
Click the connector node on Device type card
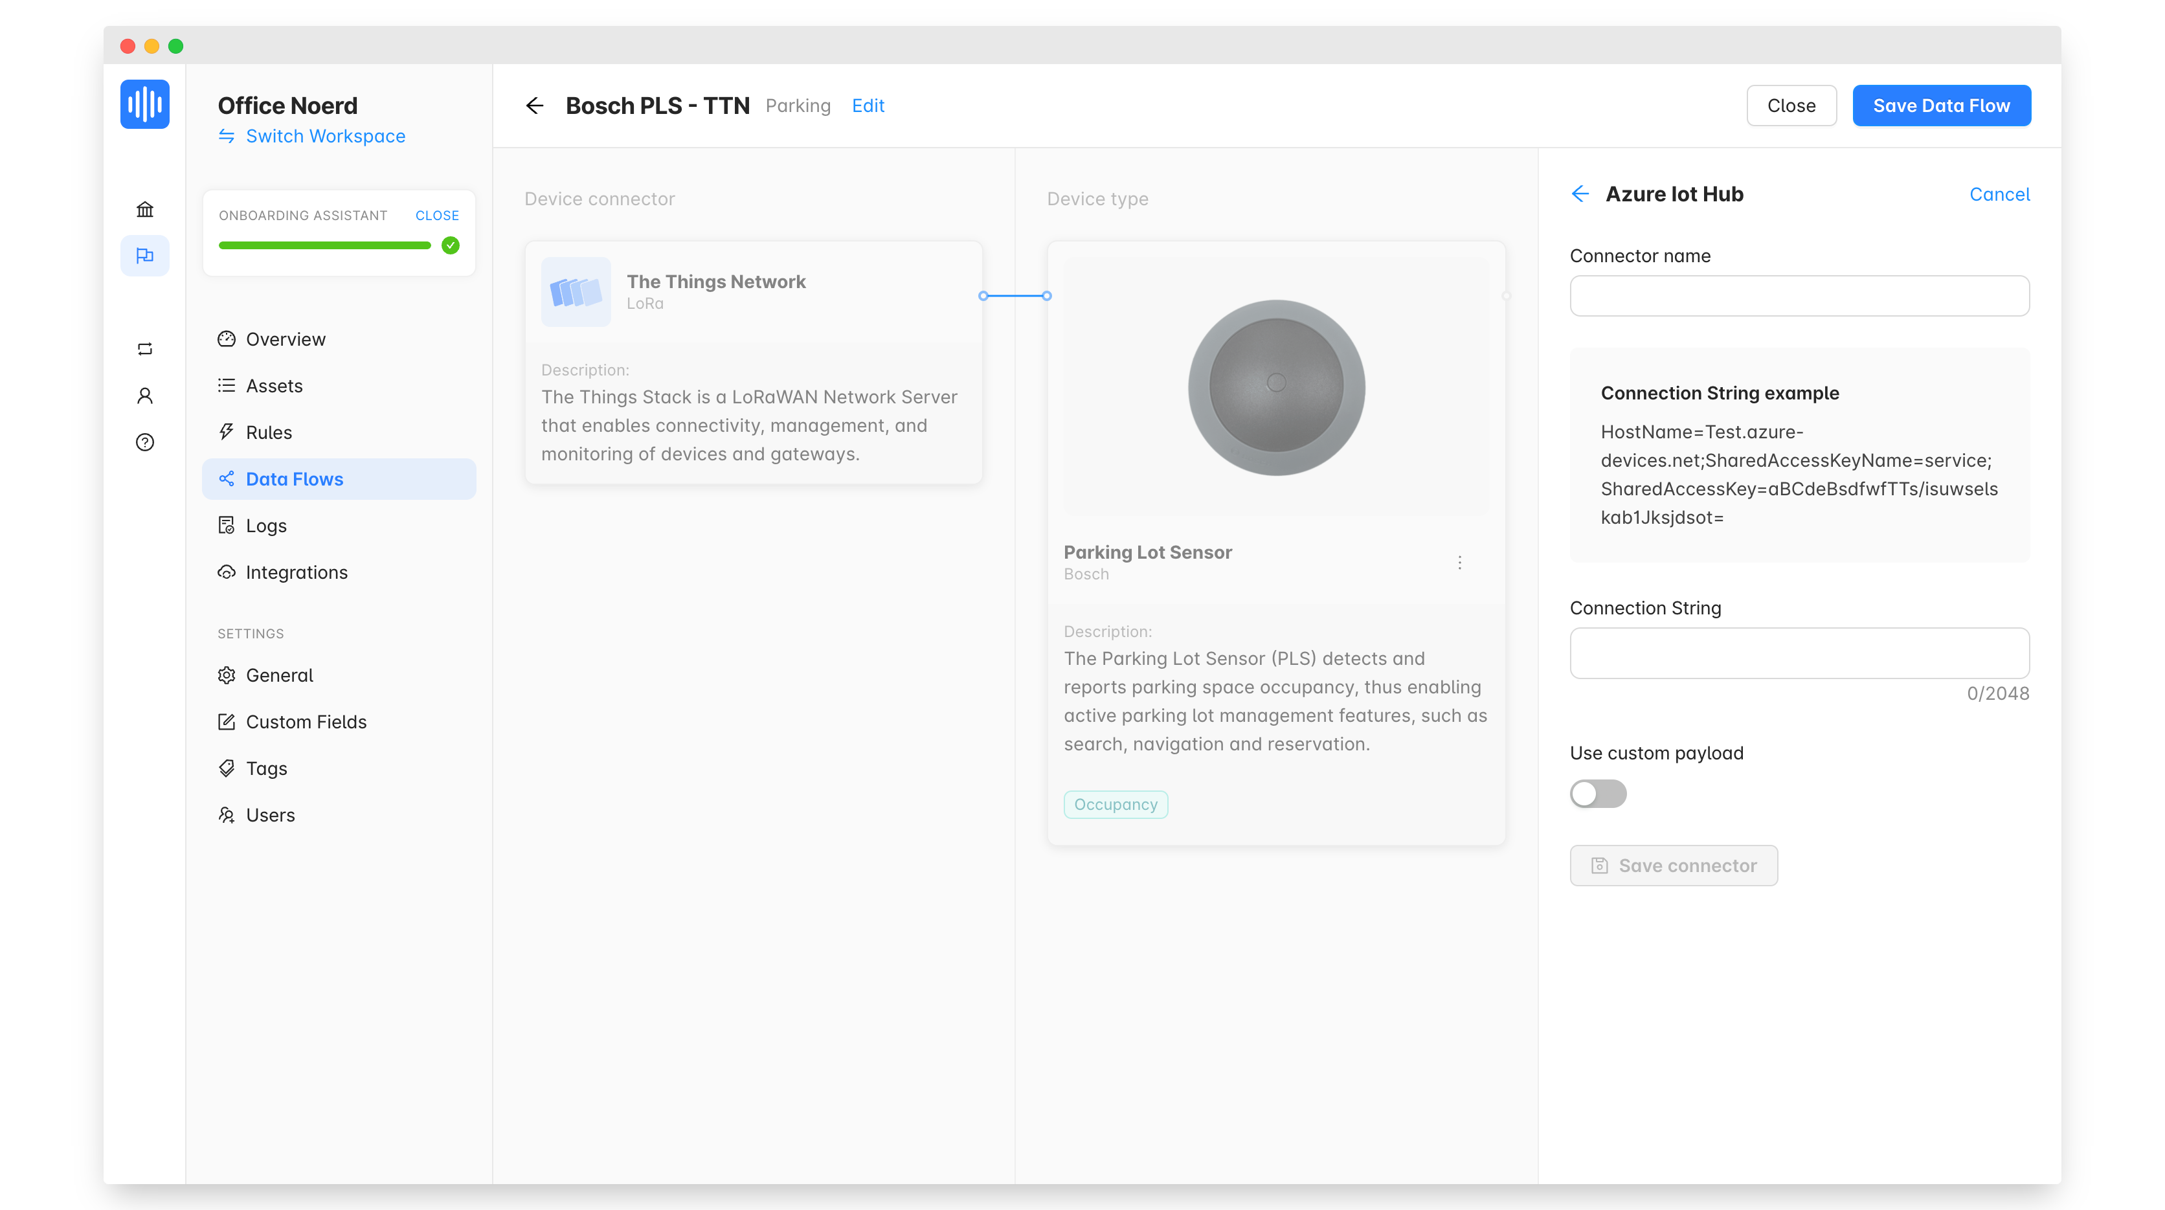pyautogui.click(x=1047, y=296)
